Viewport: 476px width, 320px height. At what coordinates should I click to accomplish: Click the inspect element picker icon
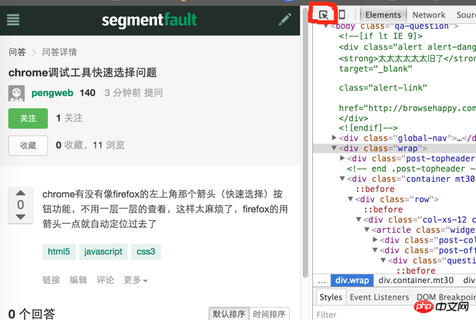(324, 14)
